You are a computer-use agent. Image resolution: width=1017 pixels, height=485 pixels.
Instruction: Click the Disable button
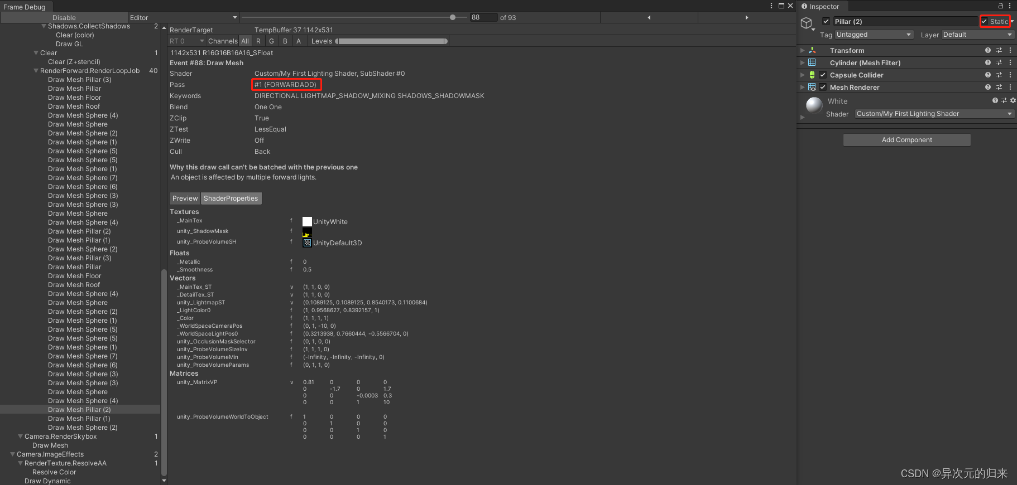click(64, 18)
